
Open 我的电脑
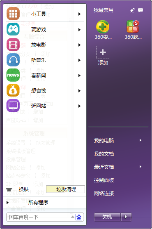click(104, 141)
